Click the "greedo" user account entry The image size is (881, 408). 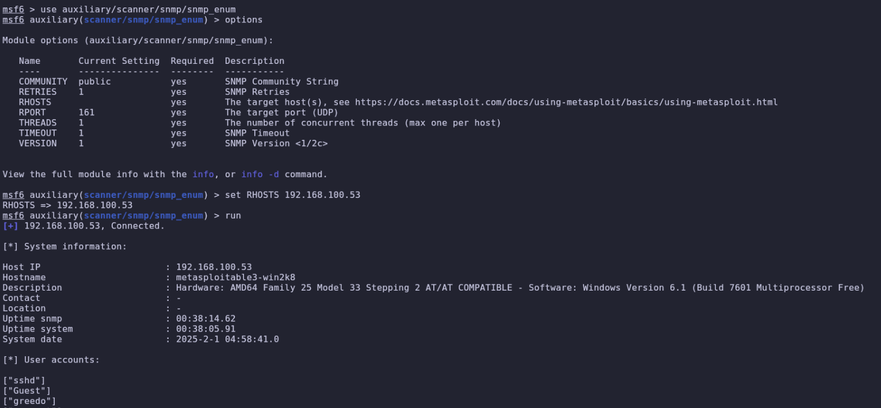coord(29,401)
